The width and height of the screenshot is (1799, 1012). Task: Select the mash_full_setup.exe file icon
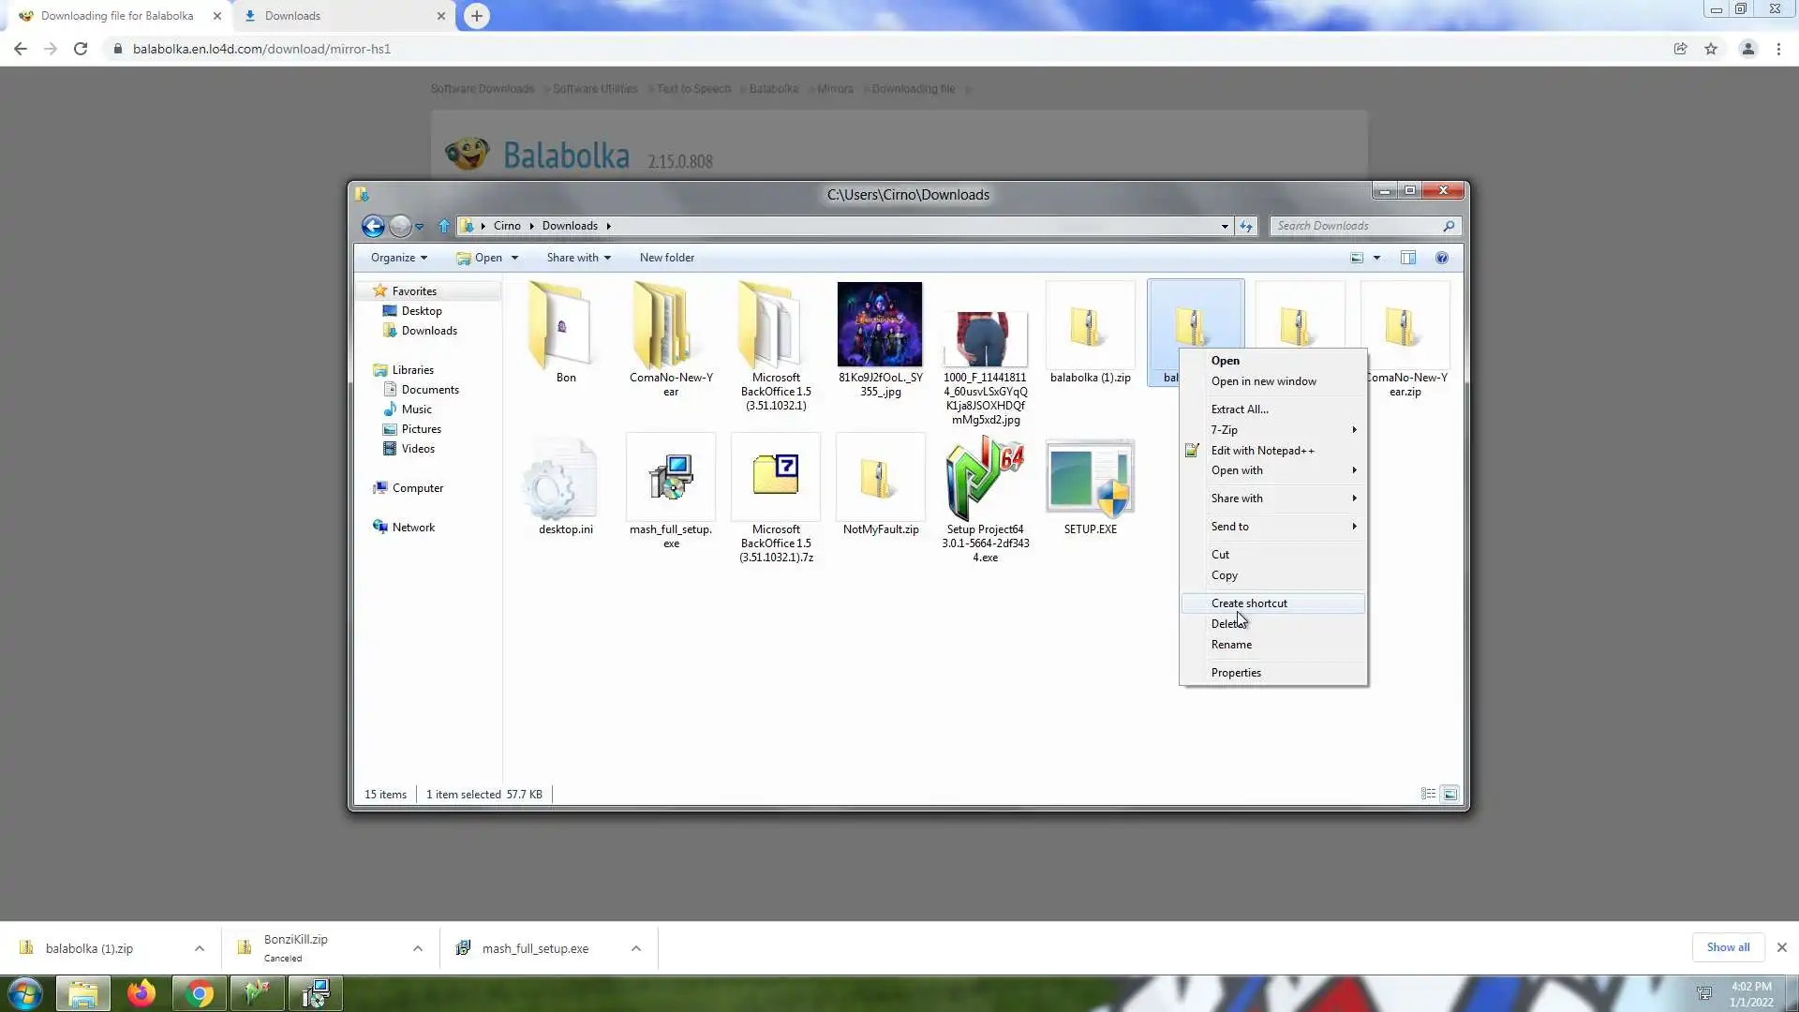(671, 478)
